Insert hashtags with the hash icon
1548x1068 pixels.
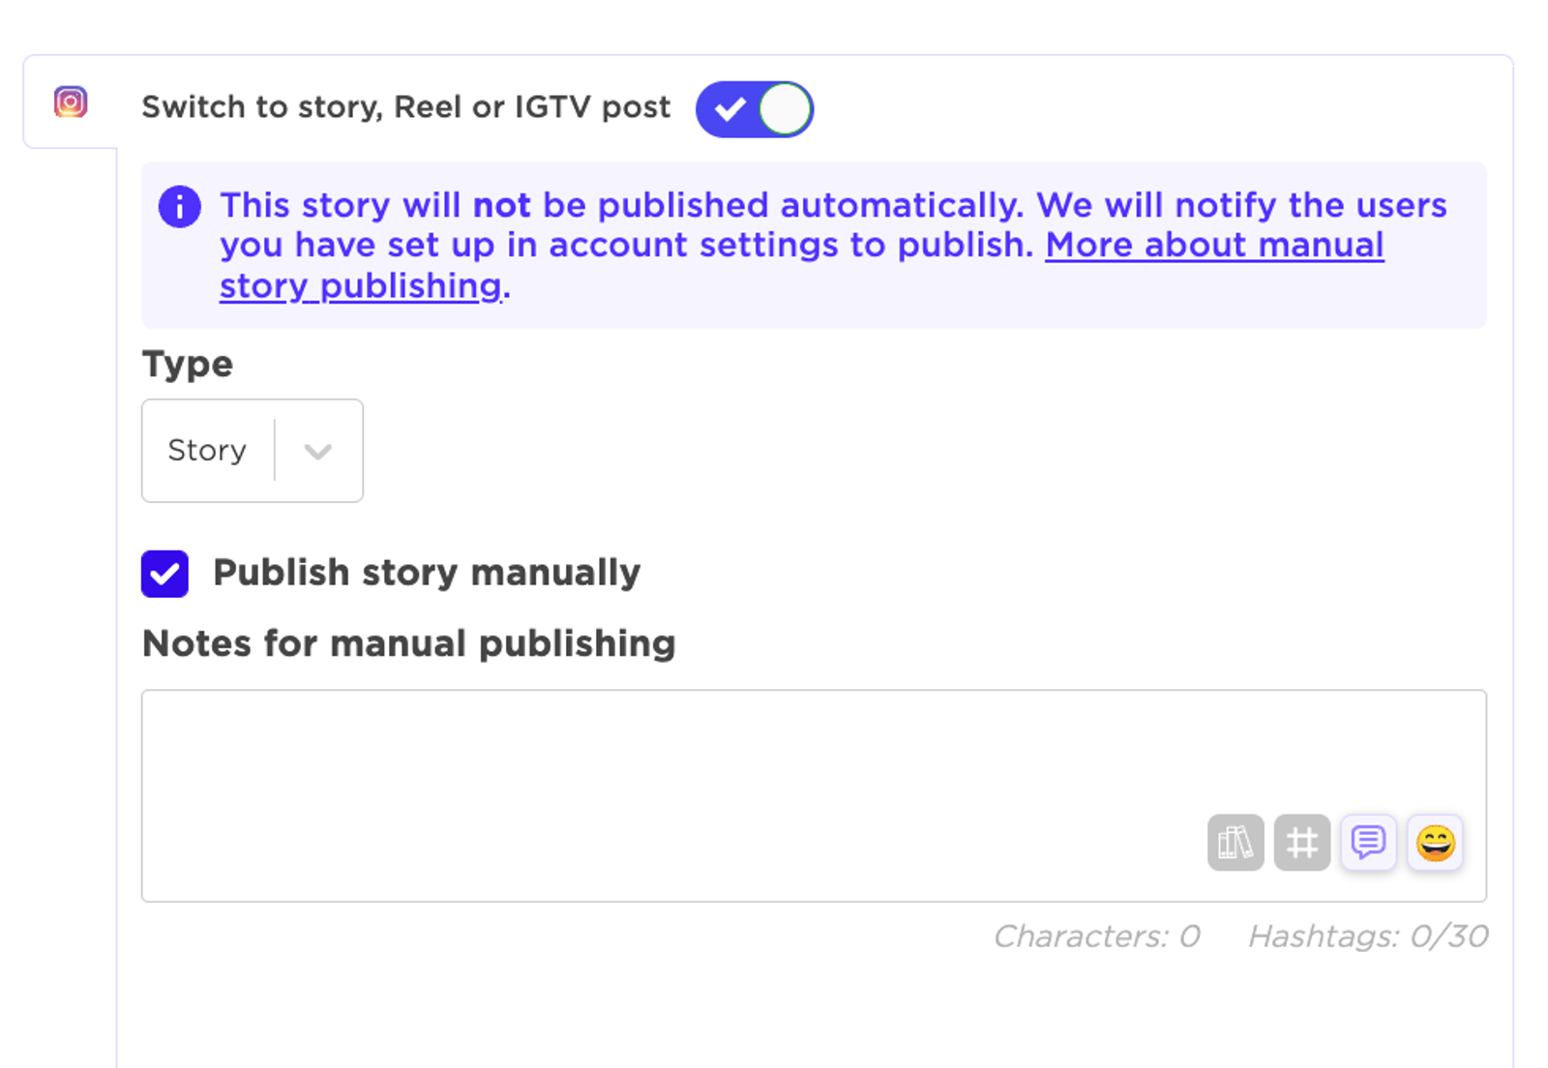[x=1302, y=843]
